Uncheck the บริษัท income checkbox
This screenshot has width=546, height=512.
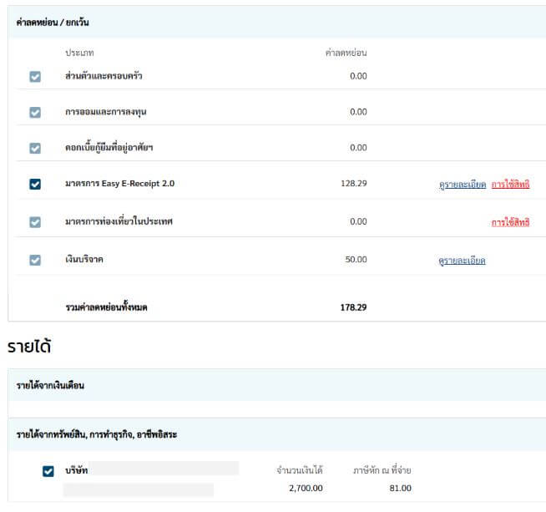[x=48, y=472]
